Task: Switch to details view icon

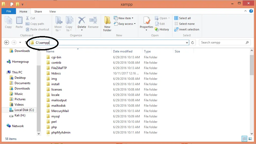Action: coord(245,139)
